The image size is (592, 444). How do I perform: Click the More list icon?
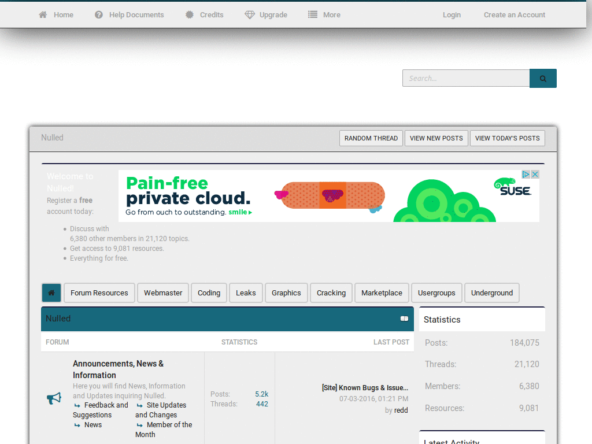(313, 14)
